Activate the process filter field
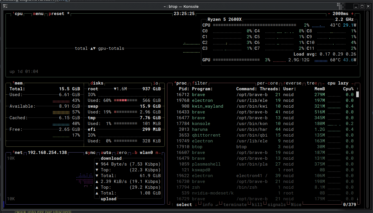Screen dimensions: 373x213 pos(200,83)
